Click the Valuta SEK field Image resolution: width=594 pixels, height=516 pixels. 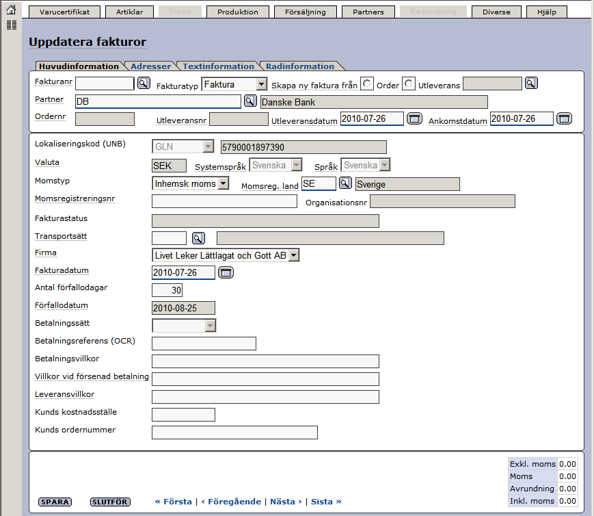pos(169,166)
